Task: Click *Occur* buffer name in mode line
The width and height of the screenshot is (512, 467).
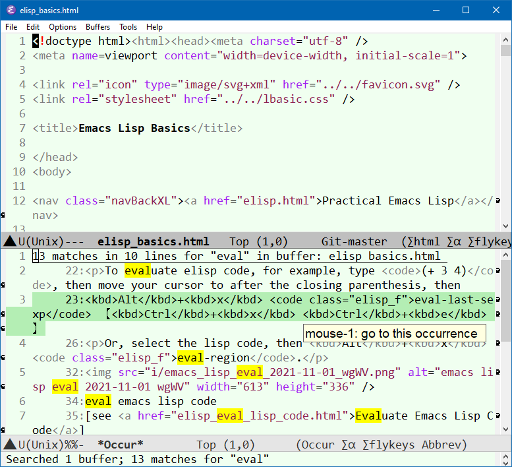Action: (121, 445)
